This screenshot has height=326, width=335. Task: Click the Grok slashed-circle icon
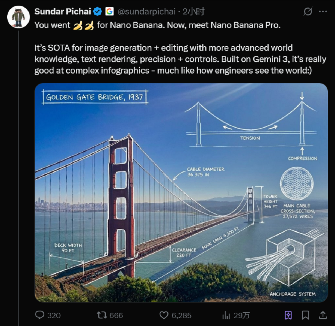[x=308, y=12]
